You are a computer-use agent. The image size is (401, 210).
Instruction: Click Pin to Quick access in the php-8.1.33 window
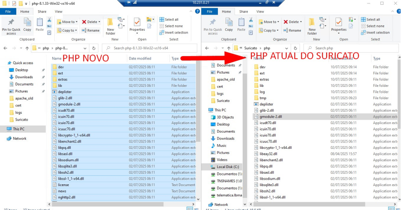tap(11, 25)
